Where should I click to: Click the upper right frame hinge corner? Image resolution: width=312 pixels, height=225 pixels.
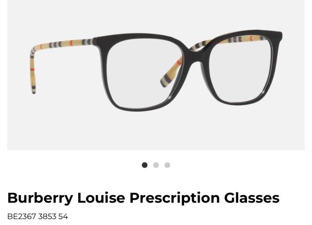[x=277, y=36]
